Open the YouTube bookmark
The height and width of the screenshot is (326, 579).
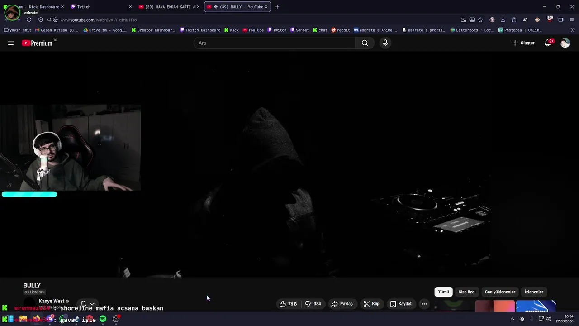point(253,30)
